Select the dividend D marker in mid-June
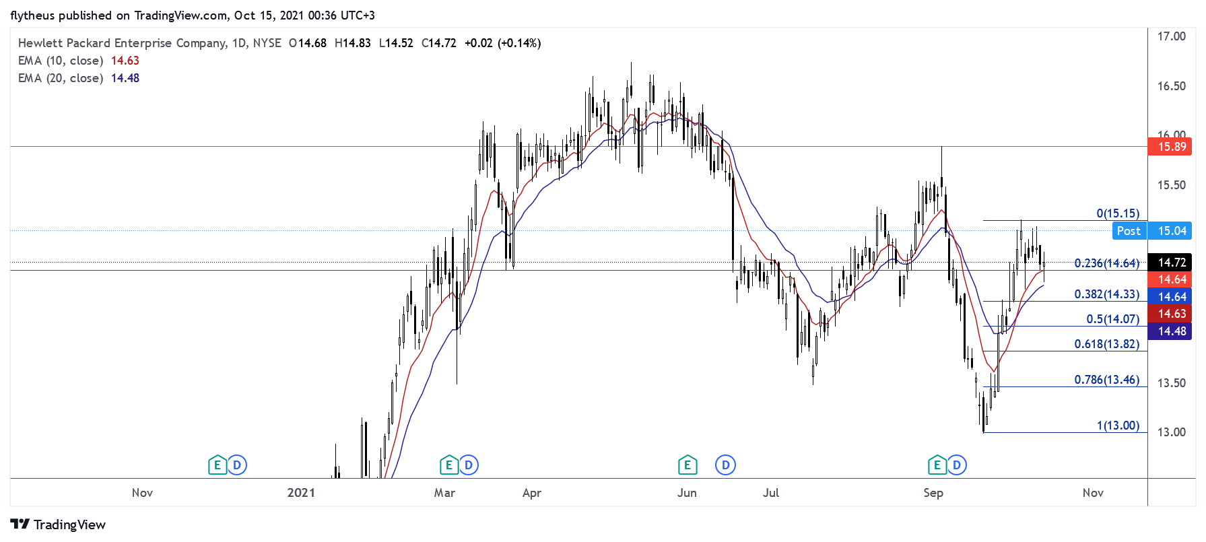The image size is (1206, 542). [x=725, y=465]
